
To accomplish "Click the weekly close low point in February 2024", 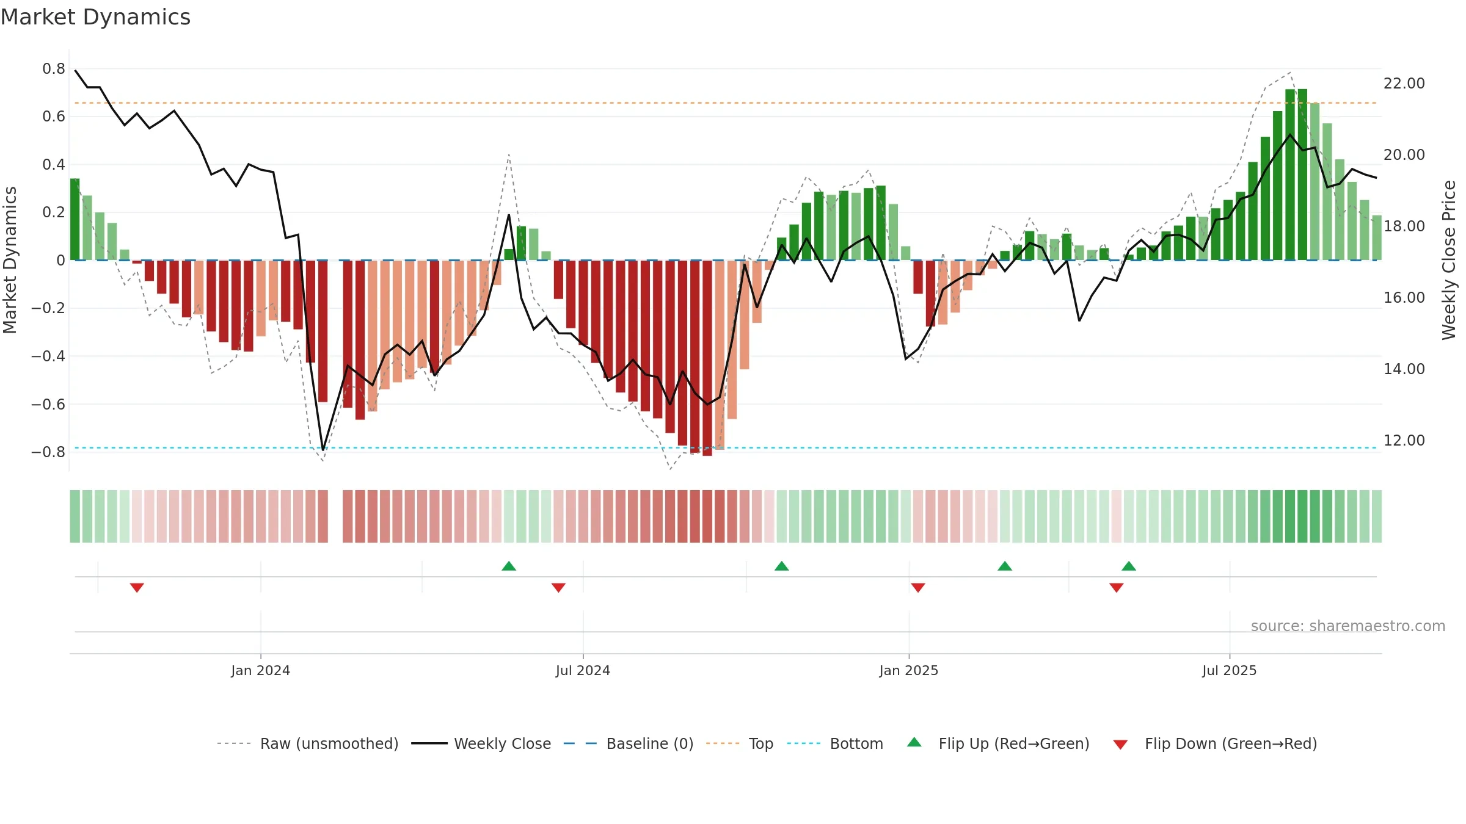I will pos(323,449).
